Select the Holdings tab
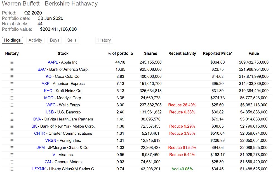This screenshot has width=273, height=172. tap(13, 40)
